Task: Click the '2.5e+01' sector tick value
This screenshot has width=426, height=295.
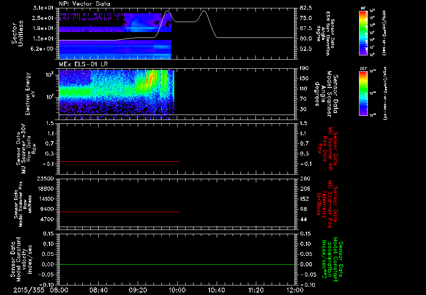Action: (x=43, y=18)
